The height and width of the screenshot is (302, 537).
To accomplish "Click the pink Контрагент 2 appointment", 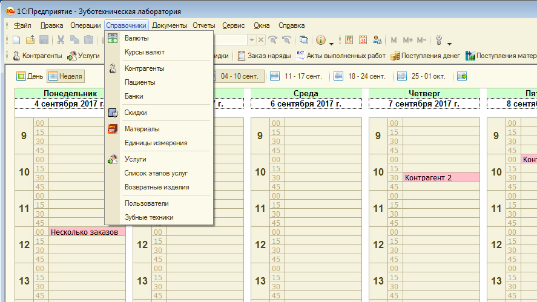I will coord(441,177).
